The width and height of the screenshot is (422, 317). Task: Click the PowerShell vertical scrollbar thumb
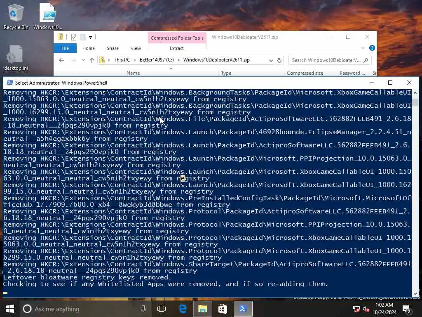tap(415, 102)
